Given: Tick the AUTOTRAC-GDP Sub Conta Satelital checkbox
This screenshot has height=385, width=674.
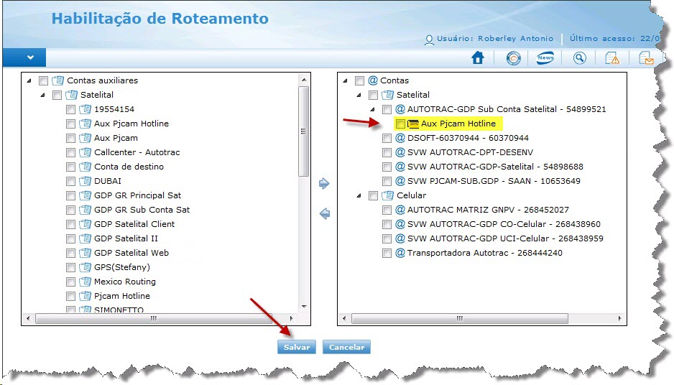Looking at the screenshot, I should click(387, 110).
